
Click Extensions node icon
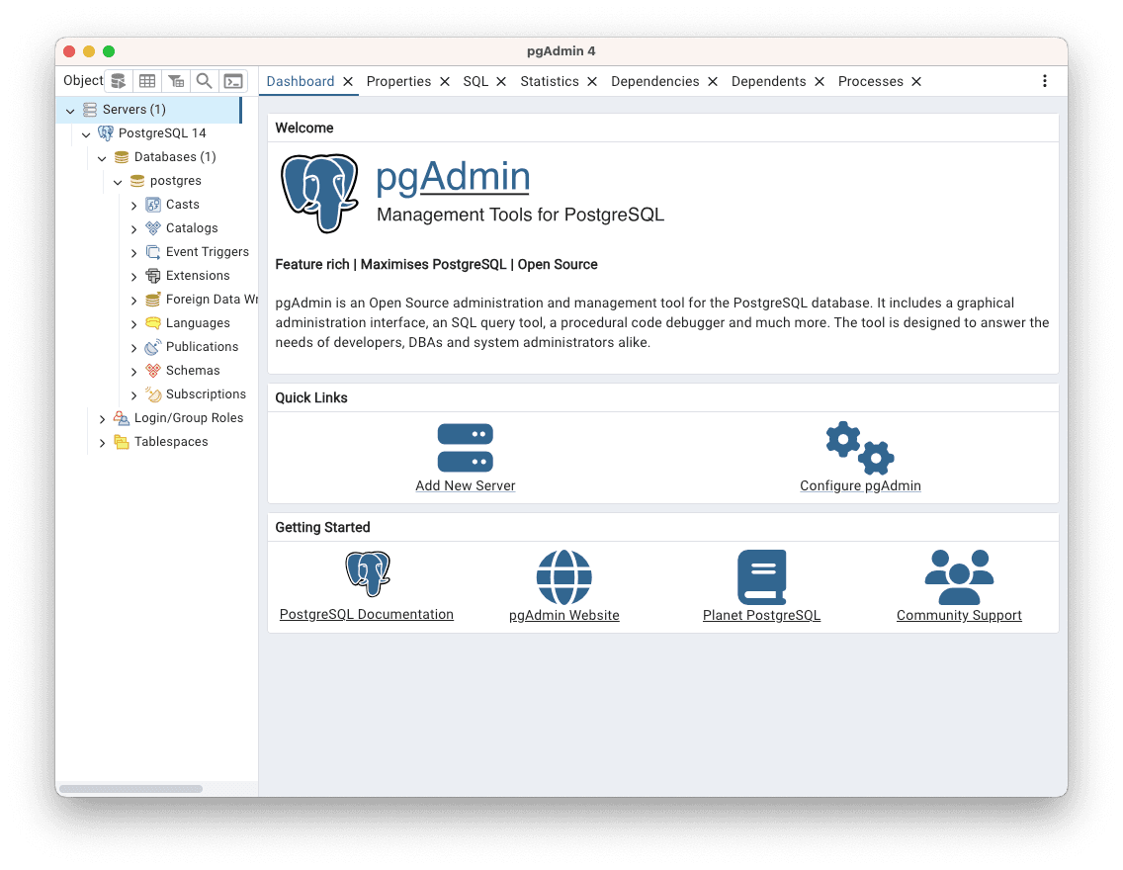153,276
